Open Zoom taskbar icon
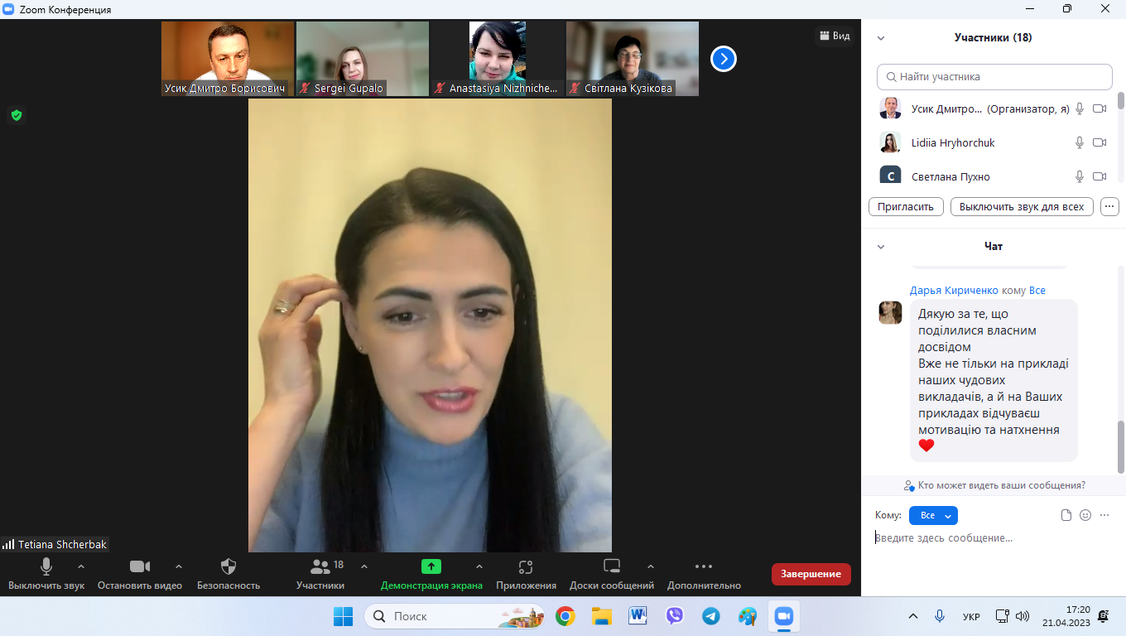This screenshot has height=636, width=1126. pos(783,616)
